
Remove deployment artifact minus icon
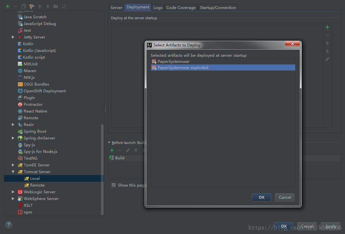327,35
